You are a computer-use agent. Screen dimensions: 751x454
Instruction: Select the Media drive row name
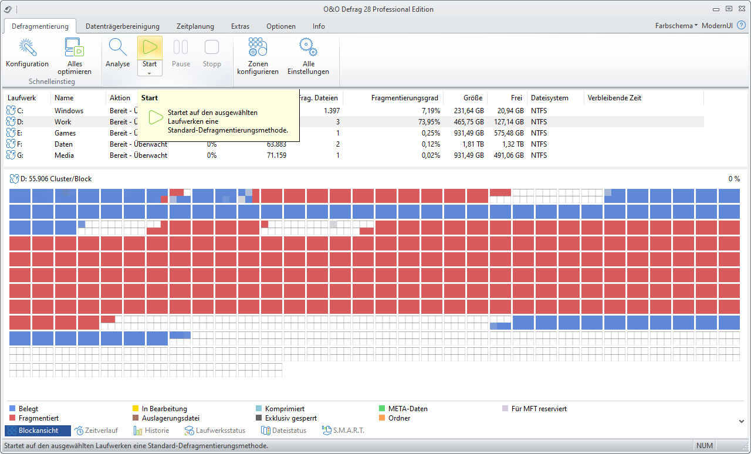(x=64, y=155)
